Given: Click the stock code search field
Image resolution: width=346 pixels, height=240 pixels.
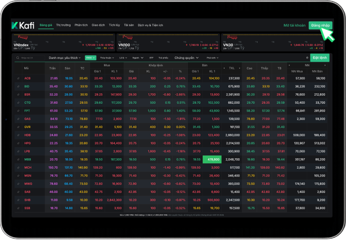Looking at the screenshot, I should (30, 58).
